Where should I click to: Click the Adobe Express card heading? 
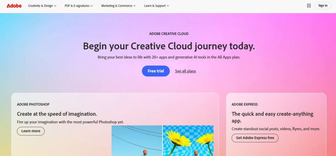272,117
